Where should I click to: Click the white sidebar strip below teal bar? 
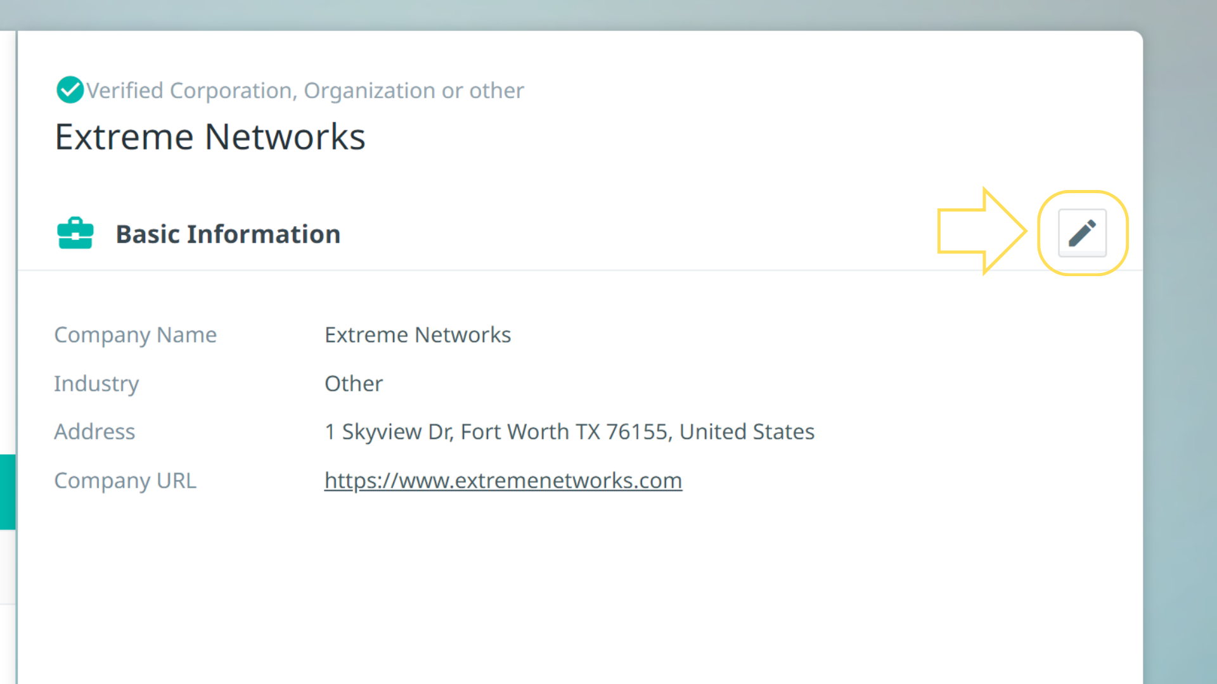7,567
